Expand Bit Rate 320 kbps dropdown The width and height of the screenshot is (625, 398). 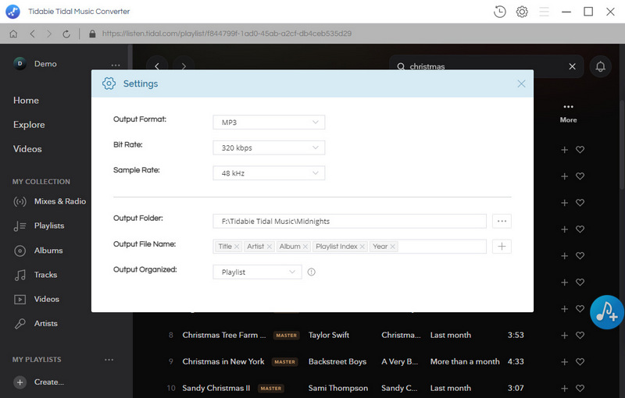[269, 147]
